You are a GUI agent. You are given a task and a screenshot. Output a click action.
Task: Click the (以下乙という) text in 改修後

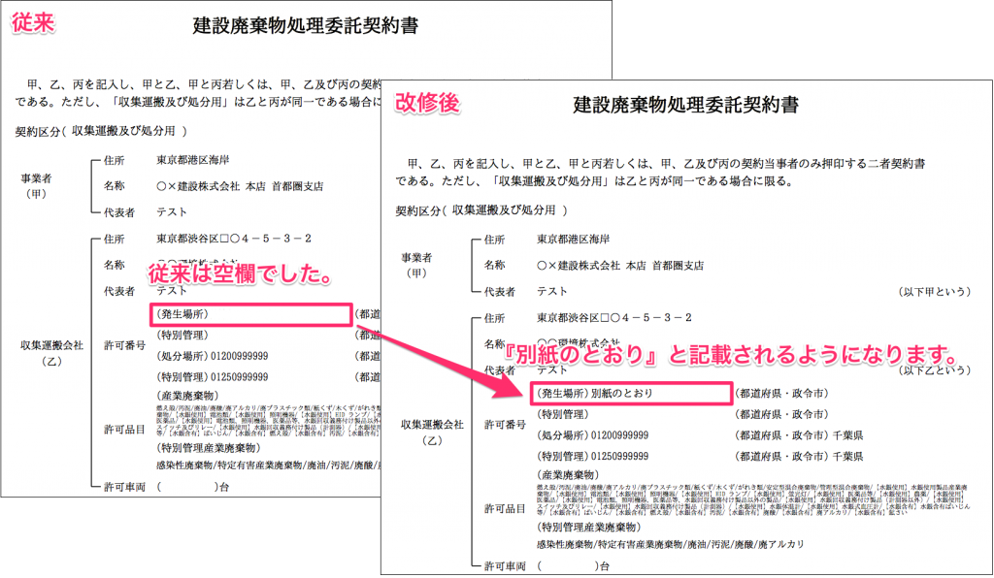934,370
